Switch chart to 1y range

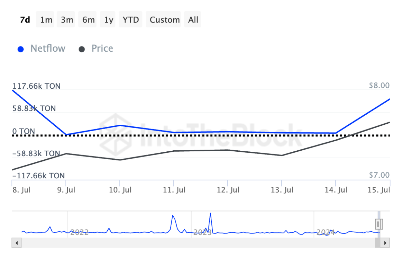109,20
